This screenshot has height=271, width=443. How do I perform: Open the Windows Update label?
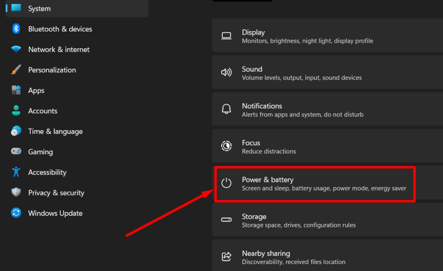pos(55,214)
